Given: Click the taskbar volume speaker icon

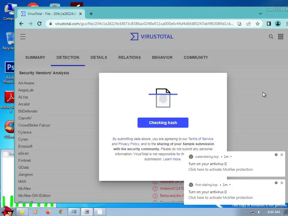Looking at the screenshot, I should (259, 212).
